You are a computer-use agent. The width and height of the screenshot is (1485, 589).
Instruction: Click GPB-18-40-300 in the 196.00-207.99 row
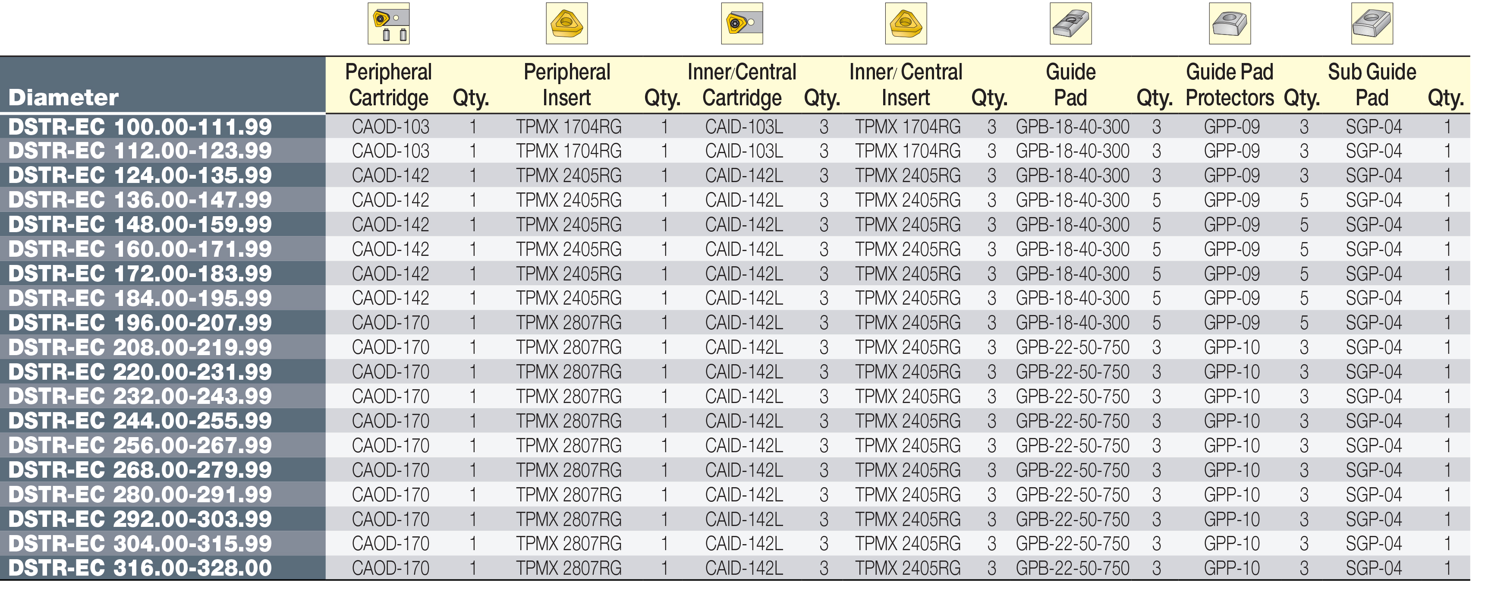click(x=1072, y=323)
